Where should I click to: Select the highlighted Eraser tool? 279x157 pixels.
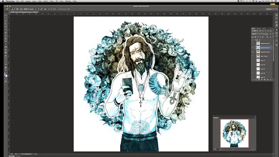click(x=6, y=44)
